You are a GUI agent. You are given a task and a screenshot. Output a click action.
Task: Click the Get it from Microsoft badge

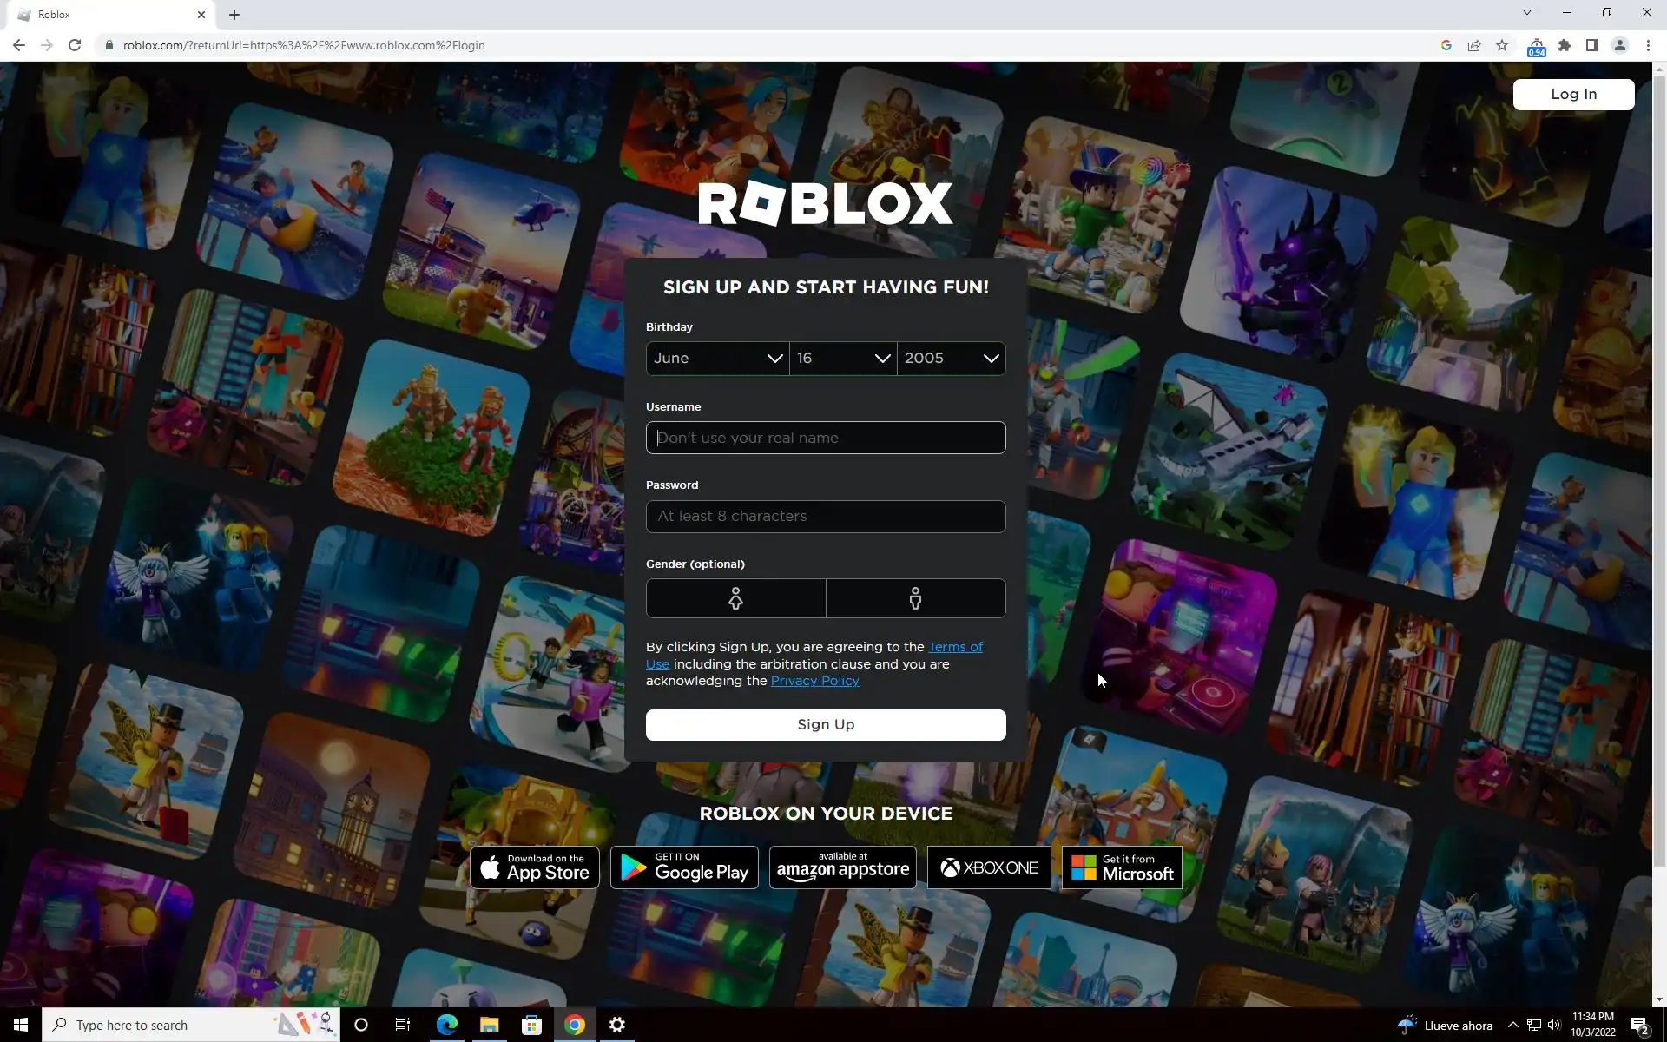pos(1122,867)
